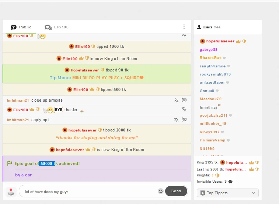Click the green flag icon beside Epic goal
Image resolution: width=279 pixels, height=204 pixels.
click(10, 163)
